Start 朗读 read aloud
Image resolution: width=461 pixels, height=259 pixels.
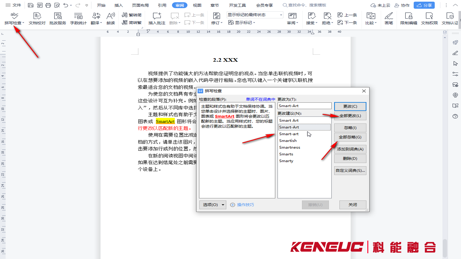(111, 18)
